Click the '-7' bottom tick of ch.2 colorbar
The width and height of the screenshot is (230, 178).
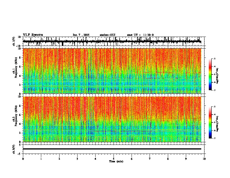(214, 138)
